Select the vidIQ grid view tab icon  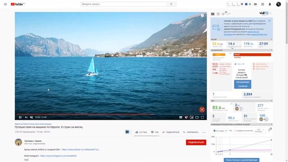[213, 14]
